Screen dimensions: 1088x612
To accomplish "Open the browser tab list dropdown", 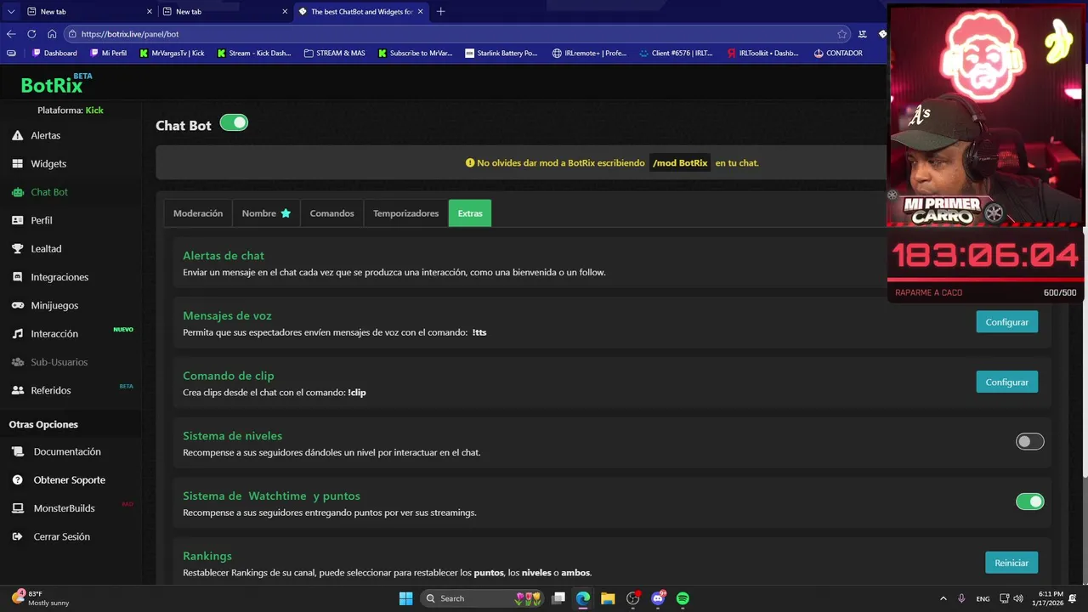I will coord(11,12).
